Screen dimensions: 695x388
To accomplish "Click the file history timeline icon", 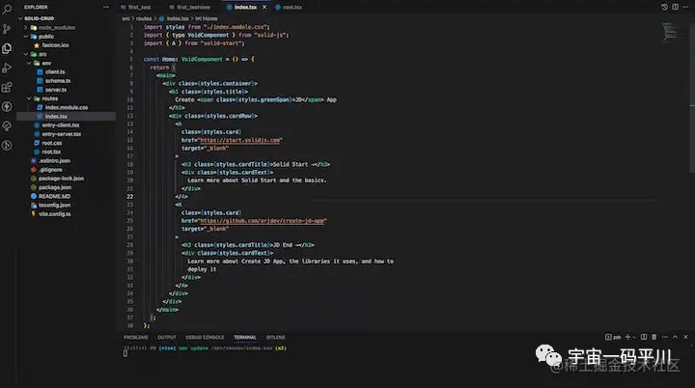I will tap(664, 7).
